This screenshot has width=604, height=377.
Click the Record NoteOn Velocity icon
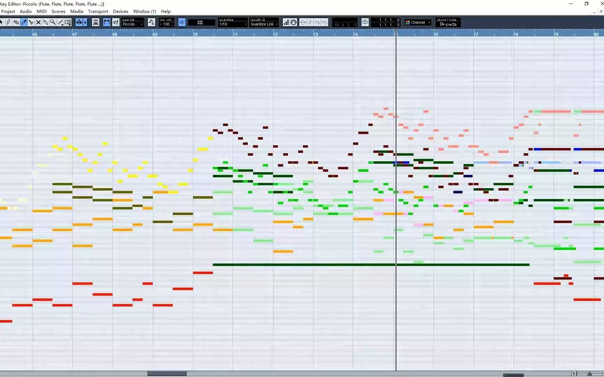317,22
